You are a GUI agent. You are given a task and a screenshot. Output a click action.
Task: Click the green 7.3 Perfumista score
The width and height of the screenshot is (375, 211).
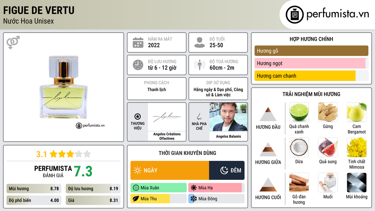click(x=83, y=171)
